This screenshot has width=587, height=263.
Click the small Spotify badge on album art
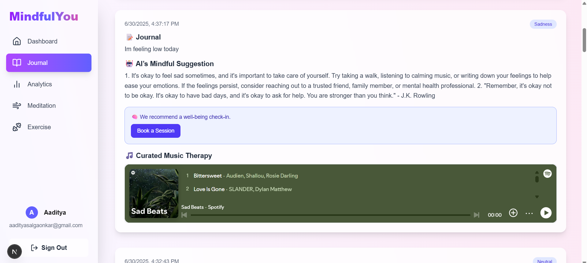pos(133,173)
